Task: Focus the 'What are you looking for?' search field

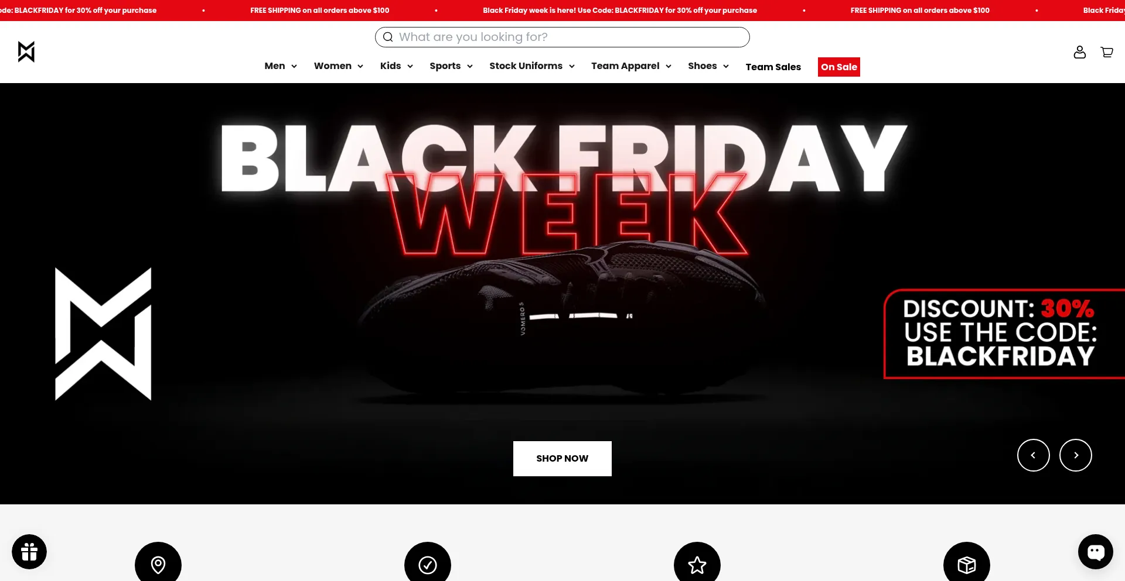Action: coord(562,37)
